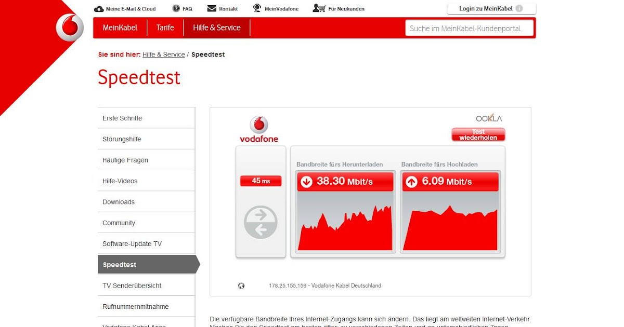624x327 pixels.
Task: Open Community in the sidebar
Action: coord(146,223)
